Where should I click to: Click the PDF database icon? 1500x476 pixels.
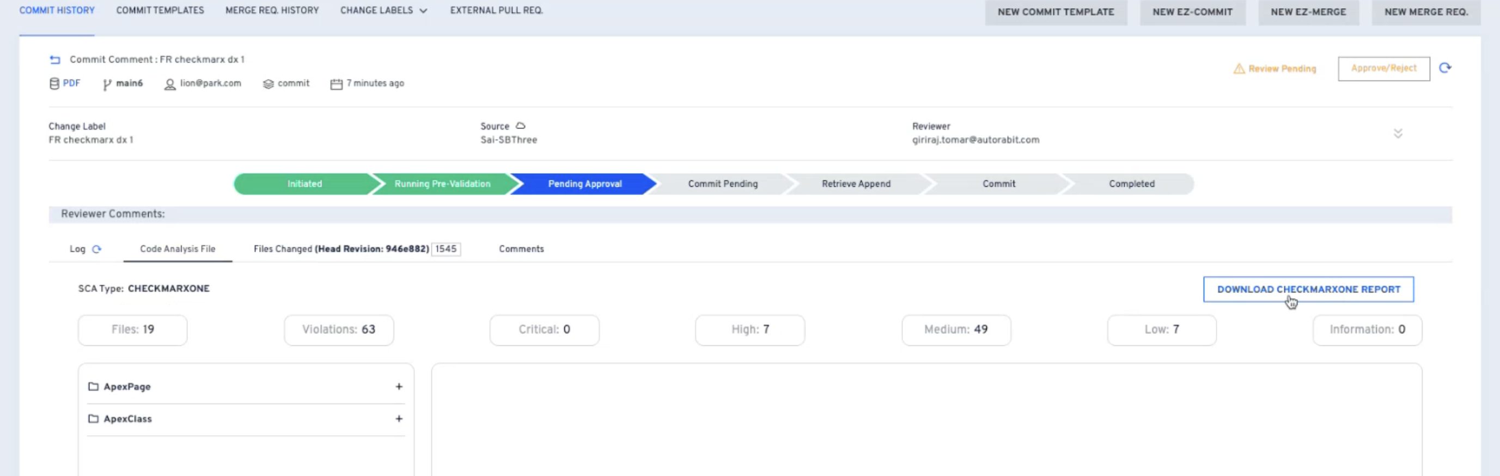tap(54, 84)
